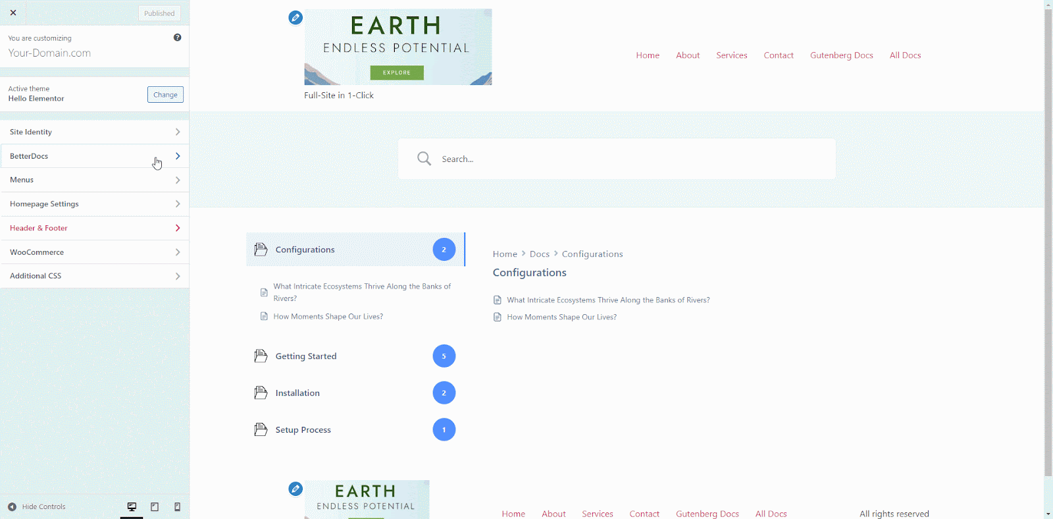
Task: Open the Homepage Settings panel
Action: [x=95, y=204]
